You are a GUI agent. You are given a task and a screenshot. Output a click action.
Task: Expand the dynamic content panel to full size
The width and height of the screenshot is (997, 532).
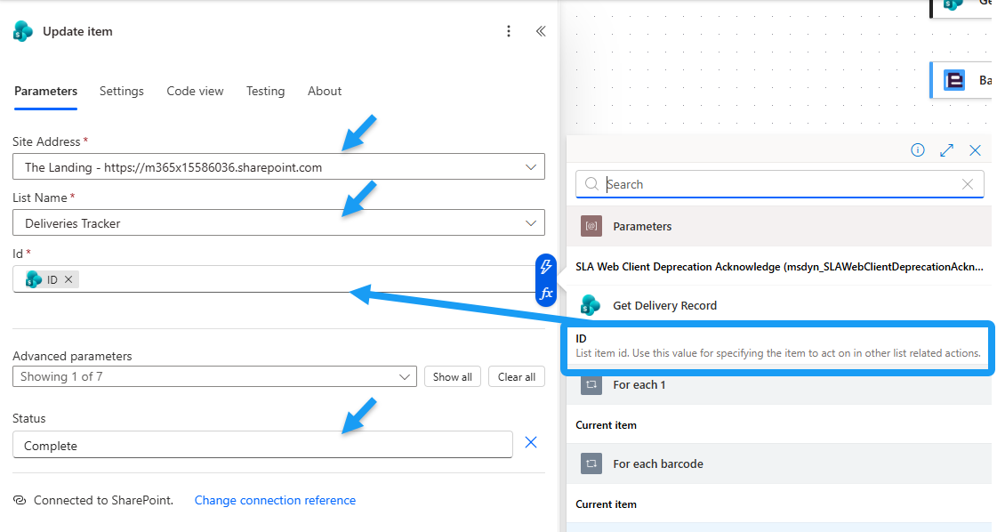click(947, 150)
